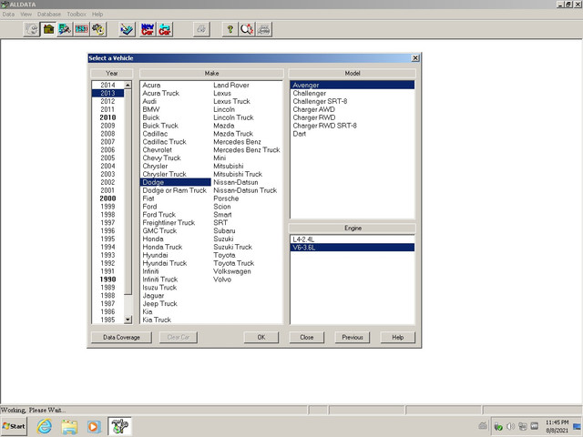Select the V6-3.6L engine

(x=353, y=248)
